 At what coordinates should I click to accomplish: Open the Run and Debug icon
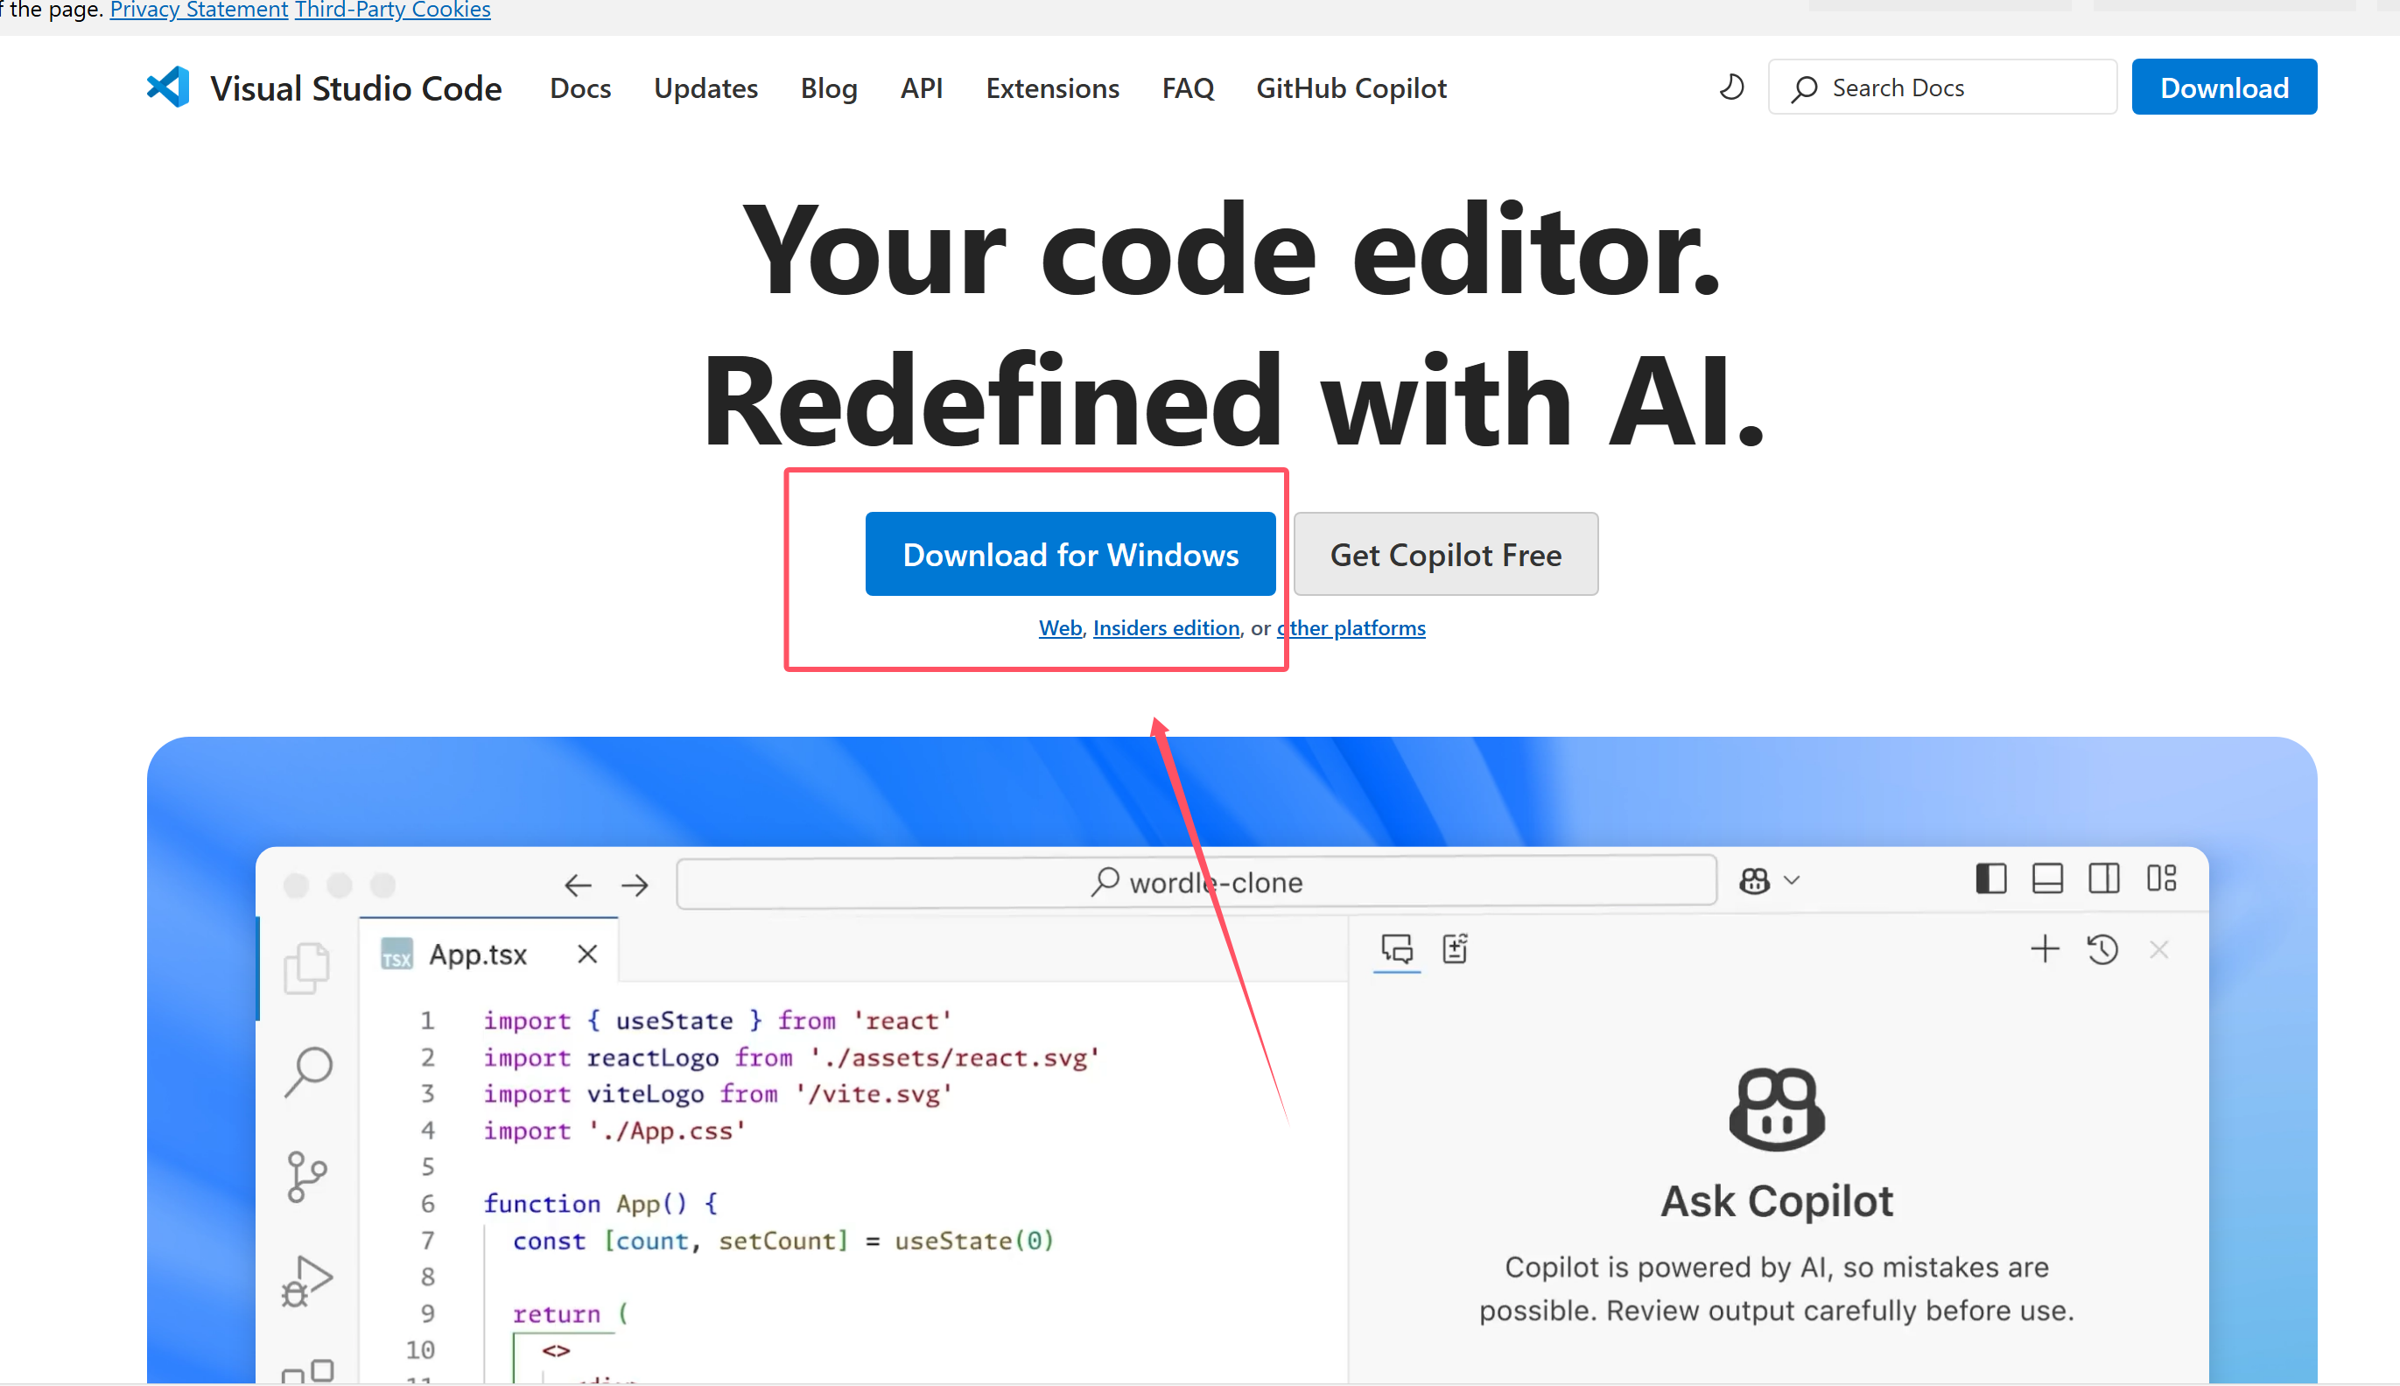click(306, 1281)
